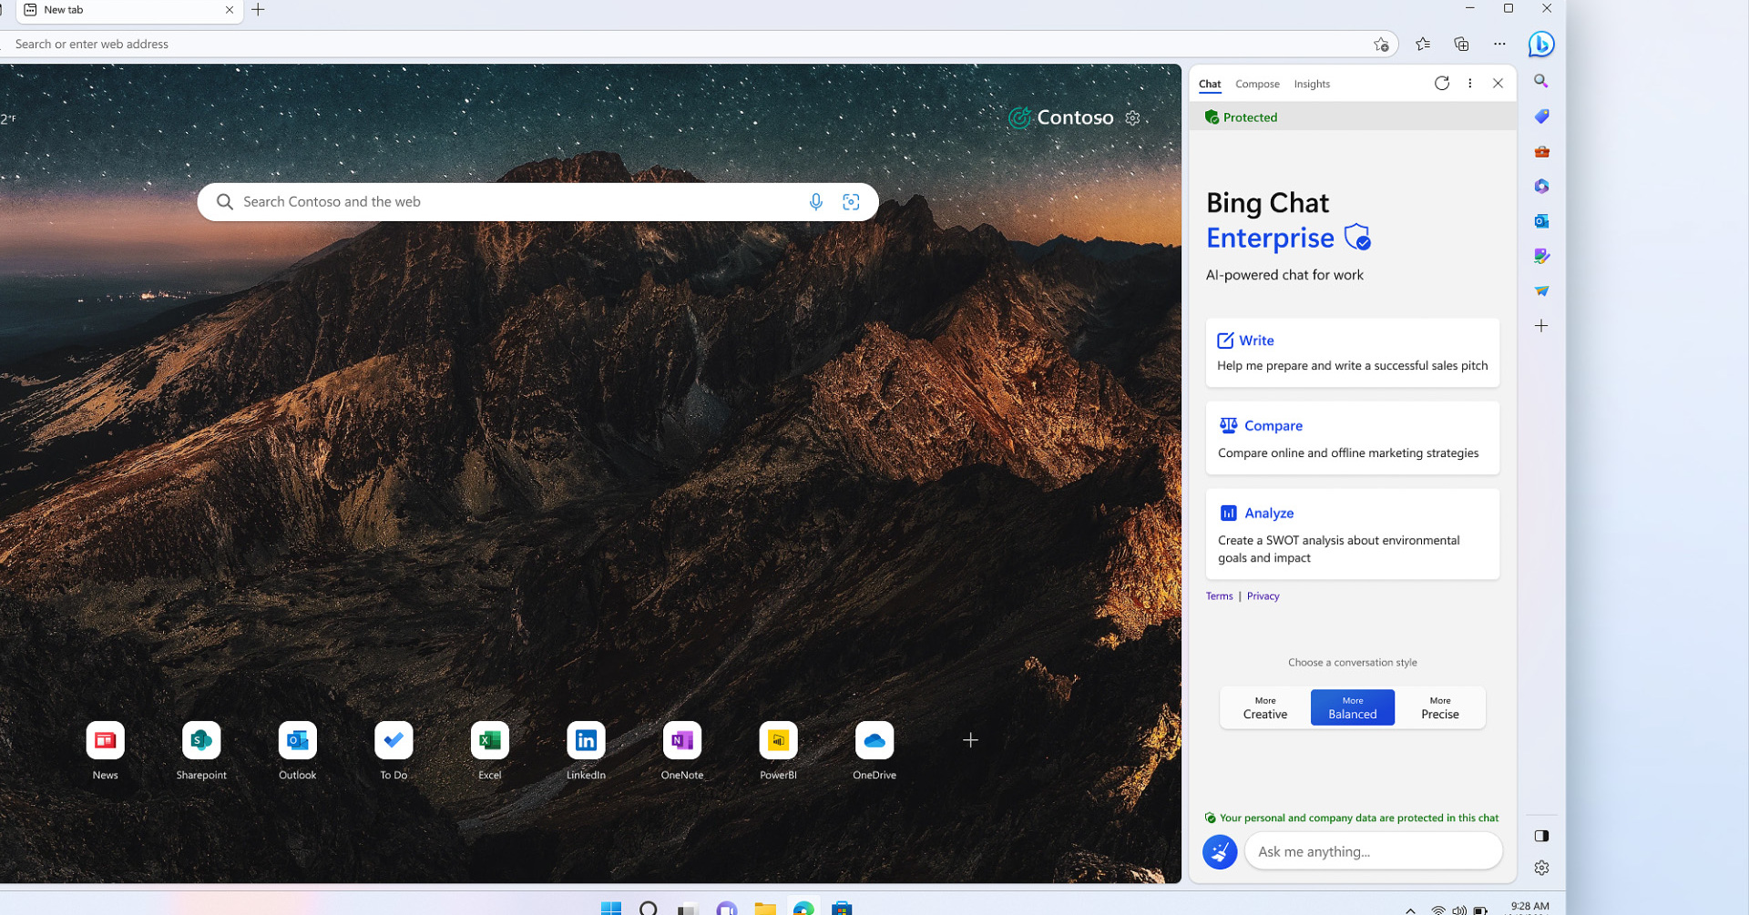Switch to the Chat tab
Viewport: 1749px width, 915px height.
[x=1210, y=84]
